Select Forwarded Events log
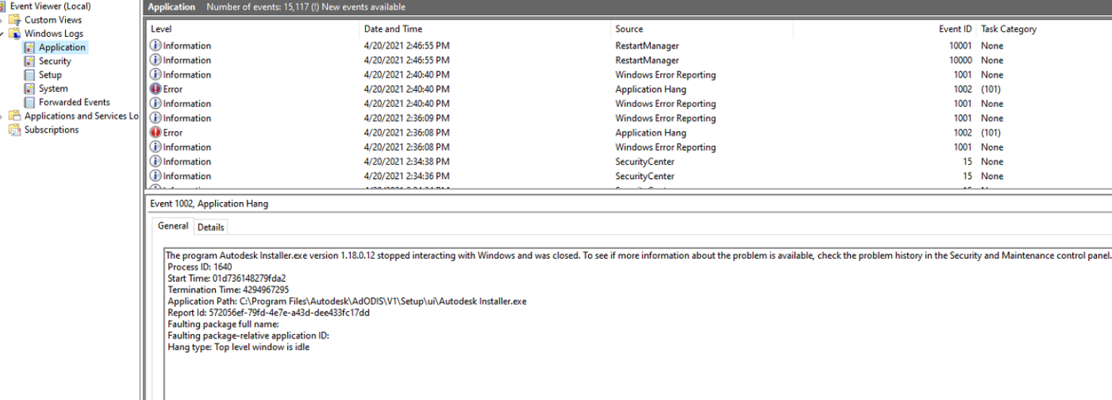The image size is (1112, 400). [x=74, y=103]
